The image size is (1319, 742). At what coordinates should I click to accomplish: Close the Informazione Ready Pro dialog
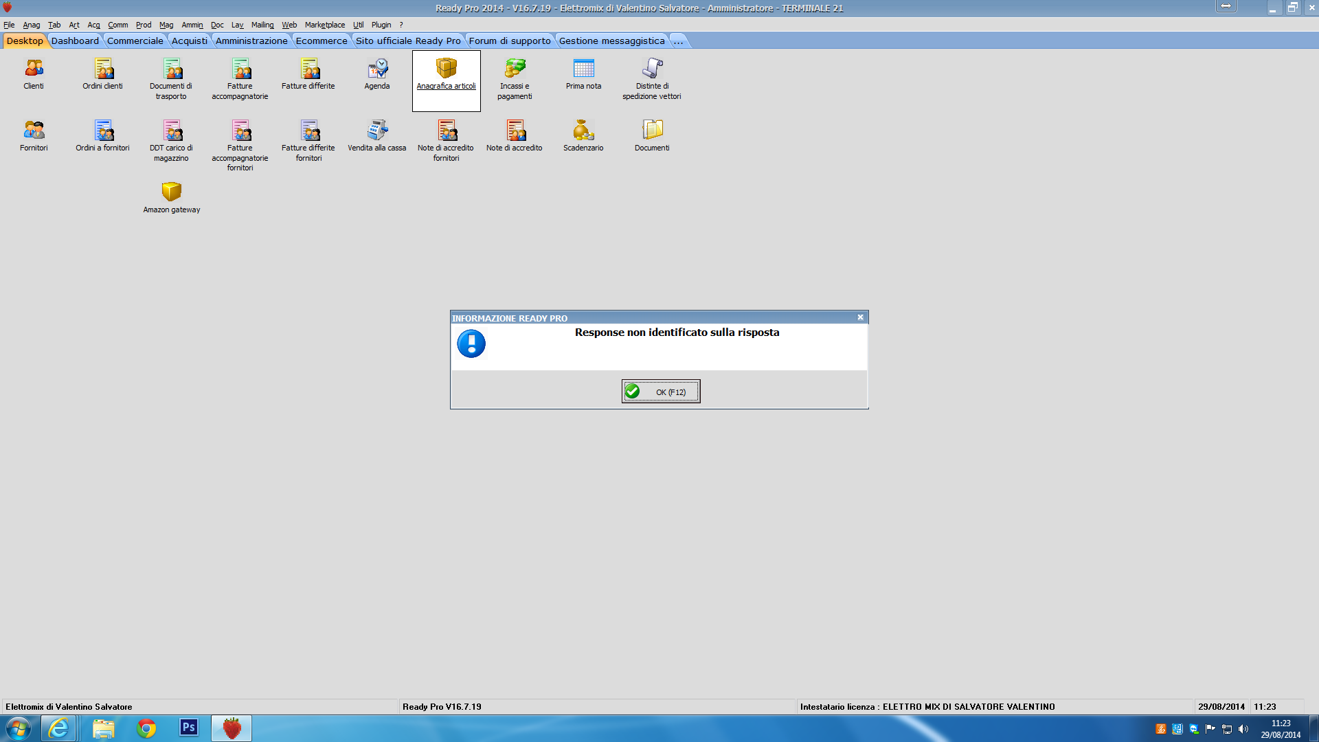point(860,317)
